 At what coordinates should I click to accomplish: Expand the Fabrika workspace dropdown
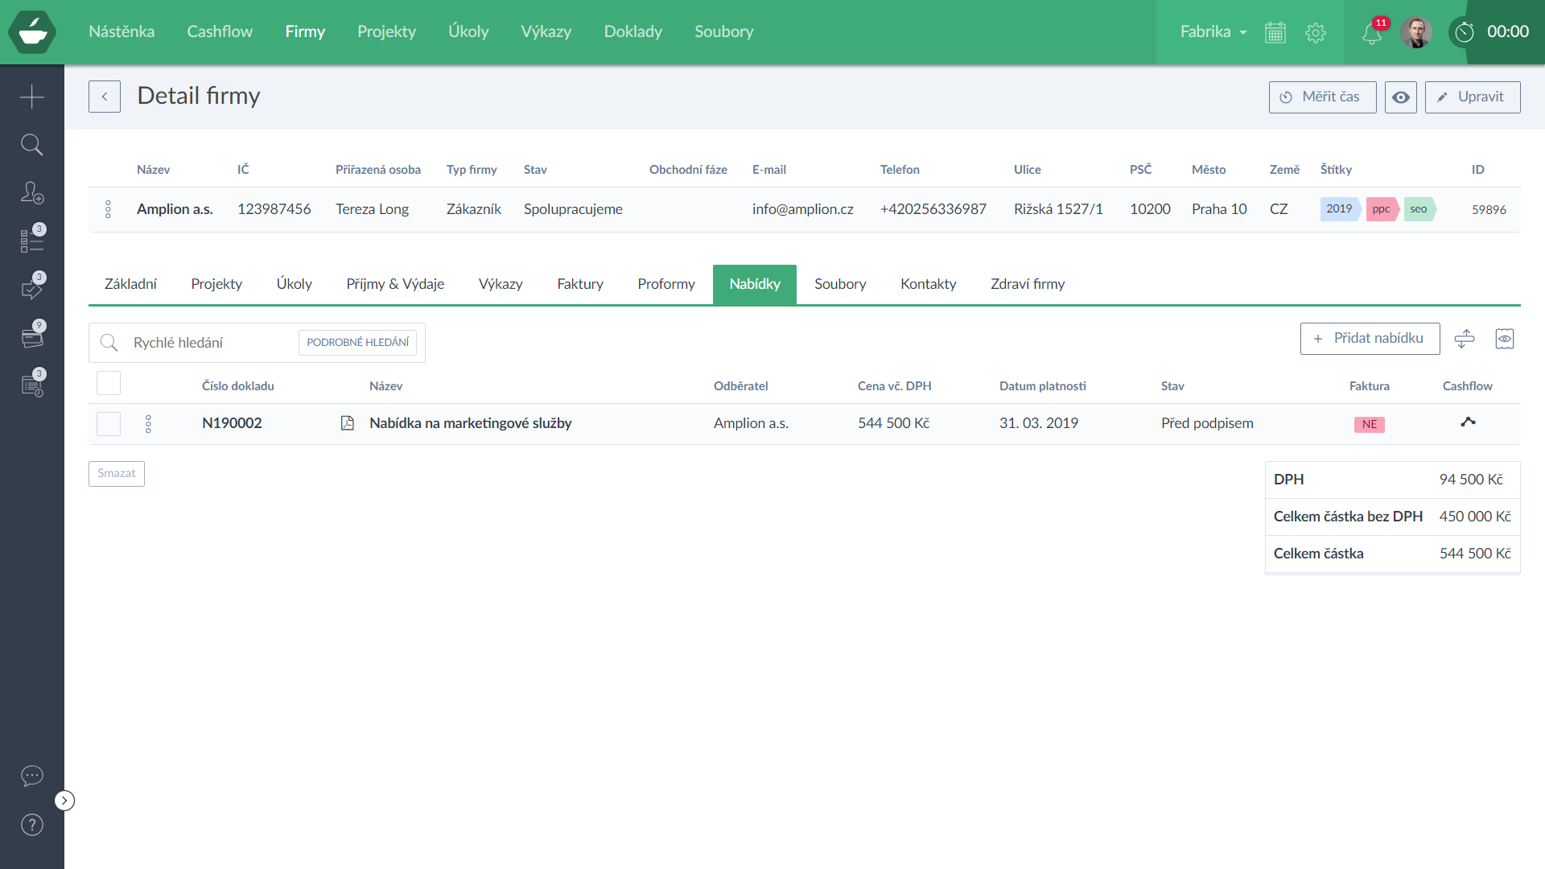(1213, 32)
